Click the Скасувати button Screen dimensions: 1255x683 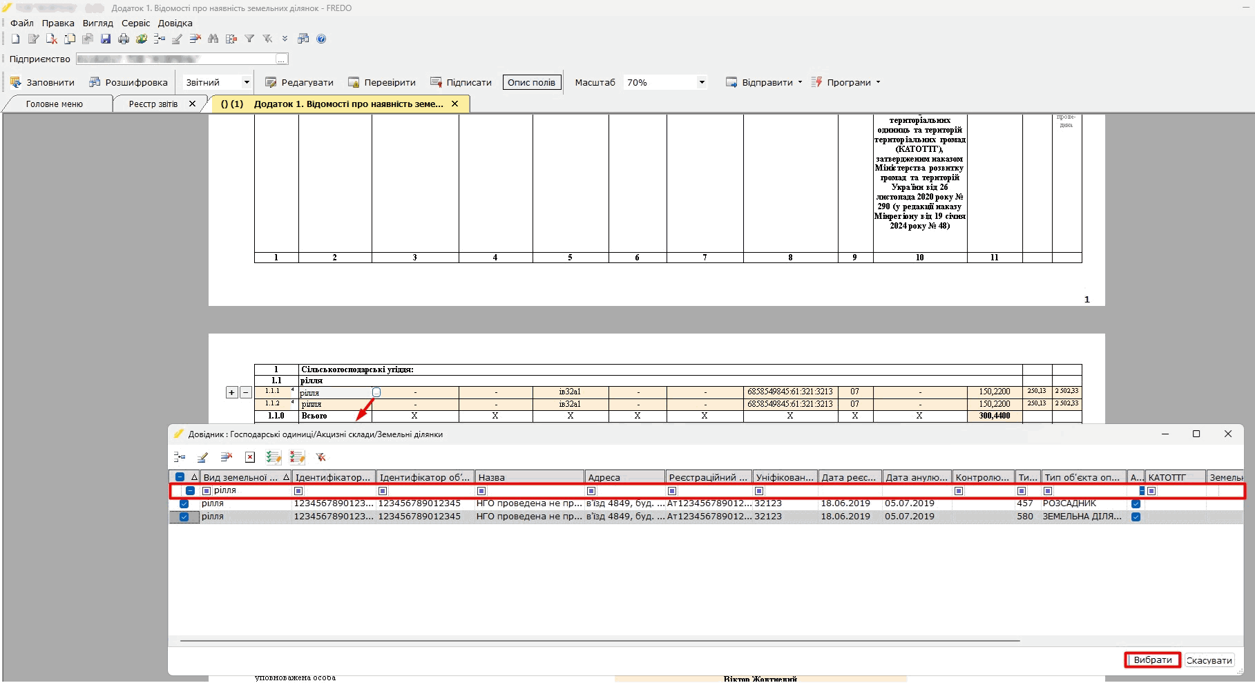pyautogui.click(x=1209, y=660)
